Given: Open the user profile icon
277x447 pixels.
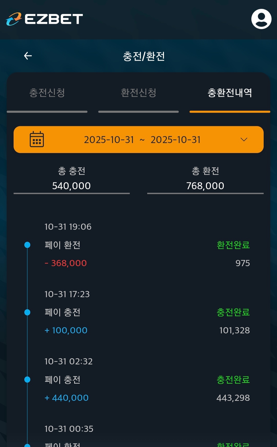Looking at the screenshot, I should (261, 19).
